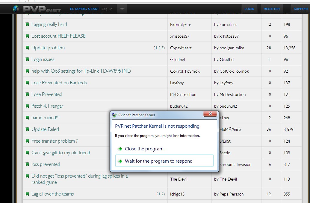The height and width of the screenshot is (203, 310).
Task: Click bookmark icon next to Lag all over the teams
Action: pos(27,194)
